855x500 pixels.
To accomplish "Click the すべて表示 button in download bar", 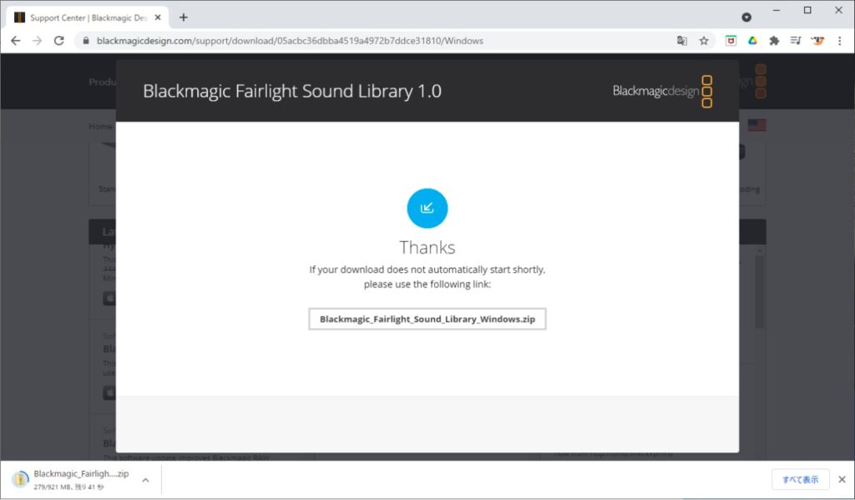I will point(800,478).
